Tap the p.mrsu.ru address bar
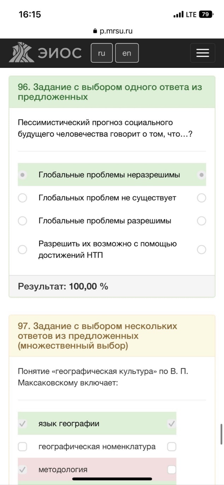Screen dimensions: 224x485 [112, 31]
